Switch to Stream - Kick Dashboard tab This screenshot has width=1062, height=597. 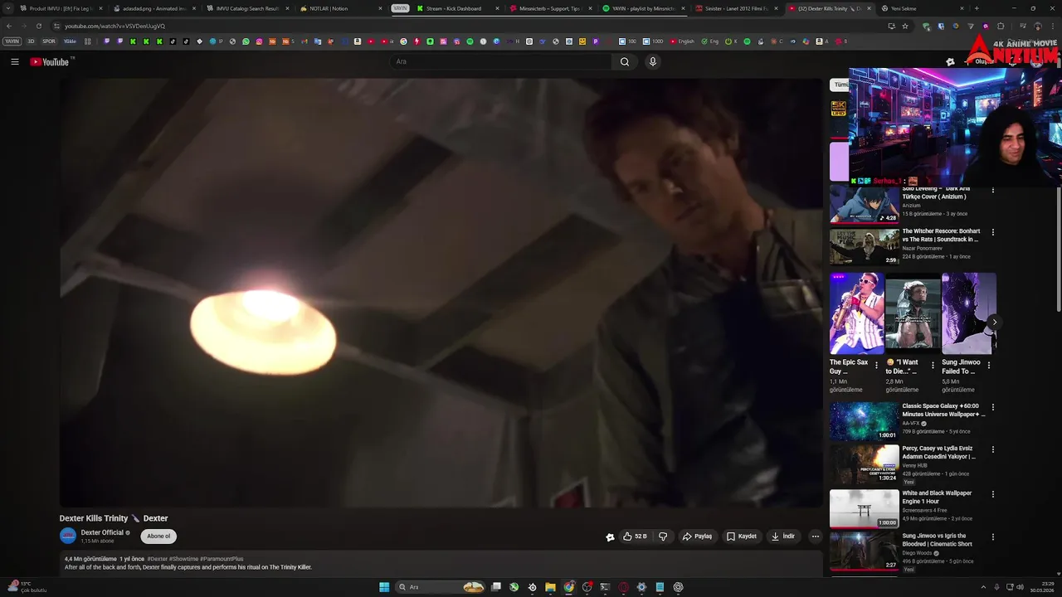click(456, 8)
